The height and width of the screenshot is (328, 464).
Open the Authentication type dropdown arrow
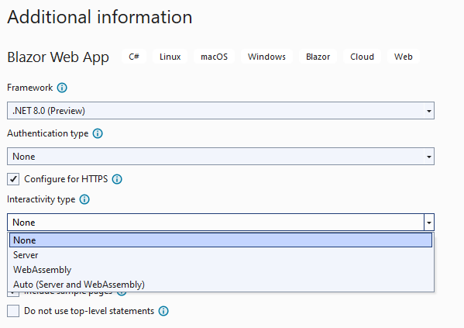[429, 157]
